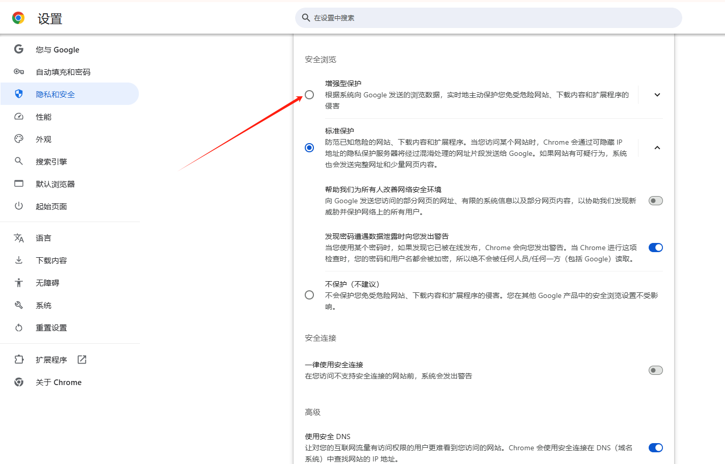
Task: Click the reset settings circular arrow icon
Action: [x=19, y=327]
